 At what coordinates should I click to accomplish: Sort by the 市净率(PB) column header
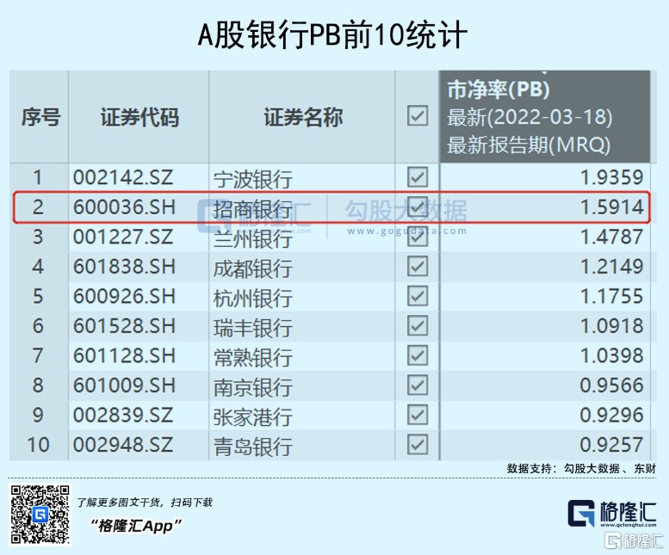545,117
